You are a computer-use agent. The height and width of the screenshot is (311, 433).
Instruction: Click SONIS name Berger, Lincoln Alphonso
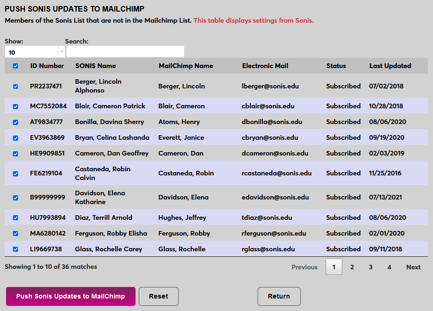click(x=98, y=86)
